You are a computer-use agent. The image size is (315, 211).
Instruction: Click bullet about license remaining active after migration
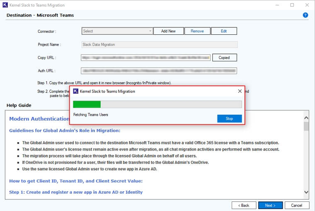[x=151, y=149]
